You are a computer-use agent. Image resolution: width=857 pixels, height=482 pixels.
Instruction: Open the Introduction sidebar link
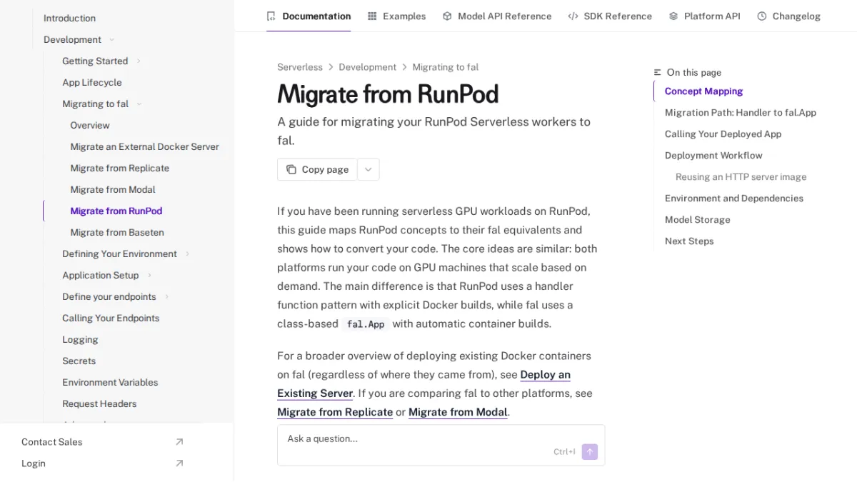tap(69, 18)
